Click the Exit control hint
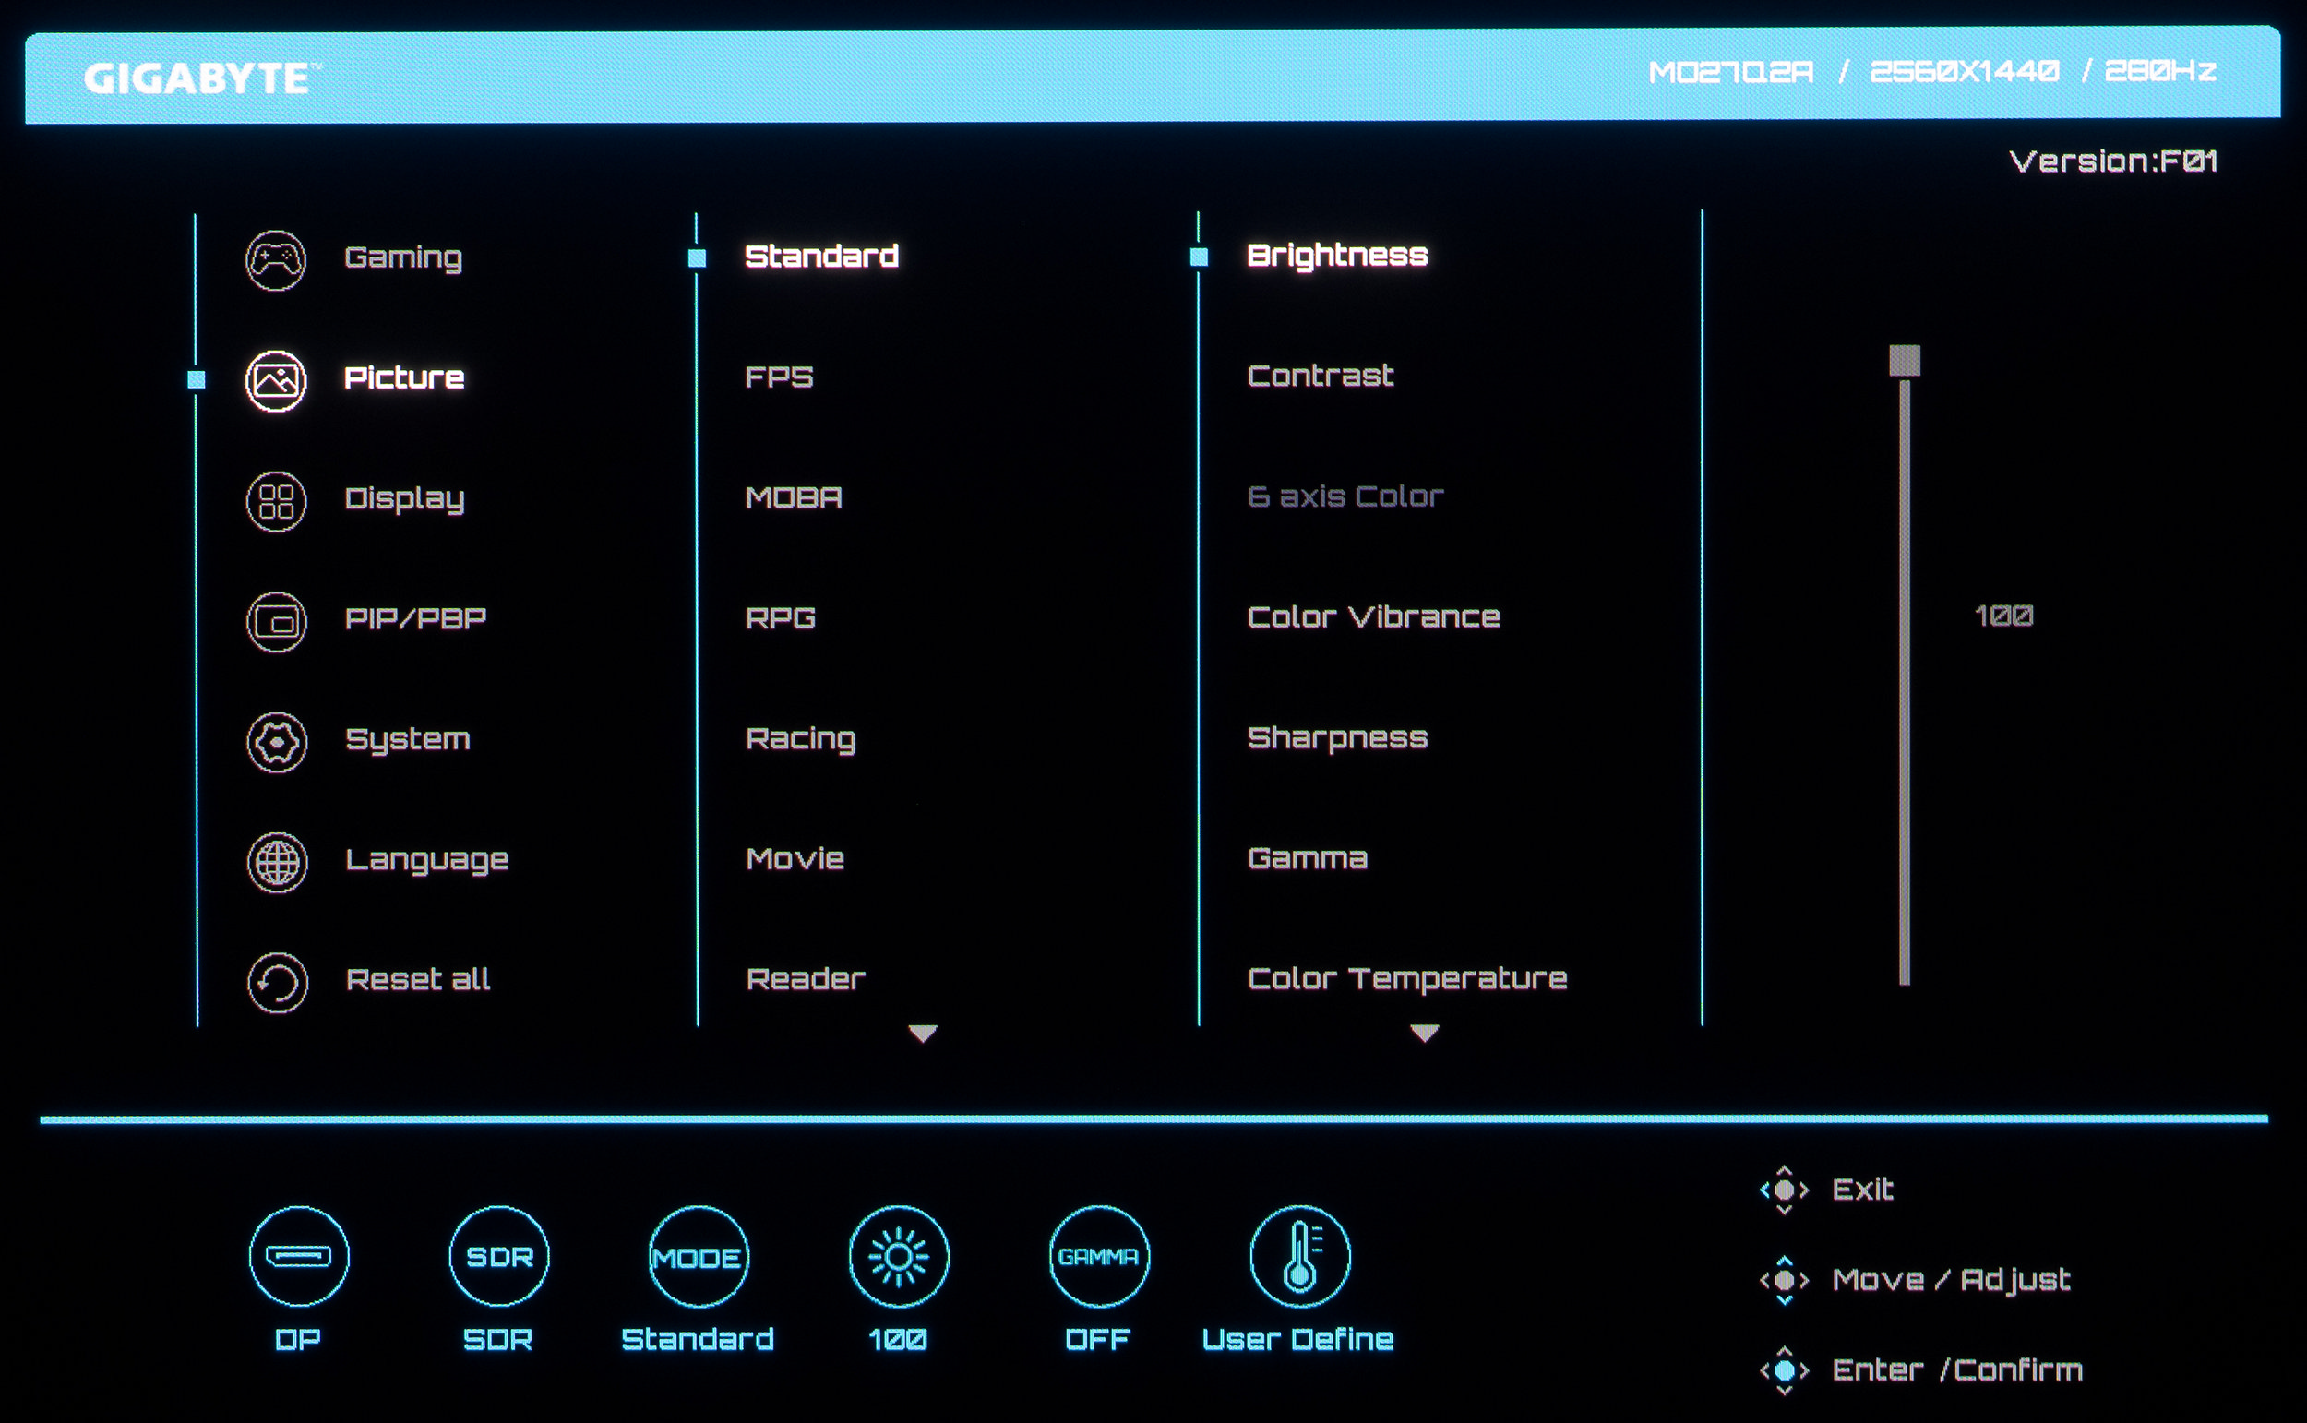Screen dimensions: 2307x1423 click(x=1861, y=1190)
